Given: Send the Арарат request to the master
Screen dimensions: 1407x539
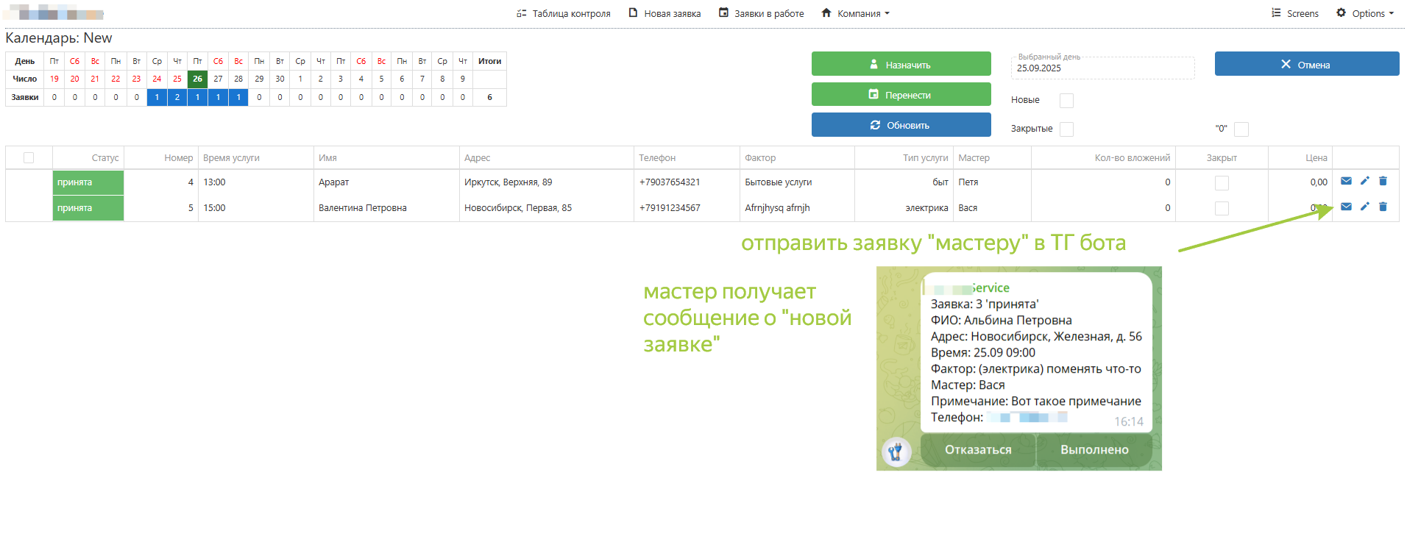Looking at the screenshot, I should (1346, 181).
